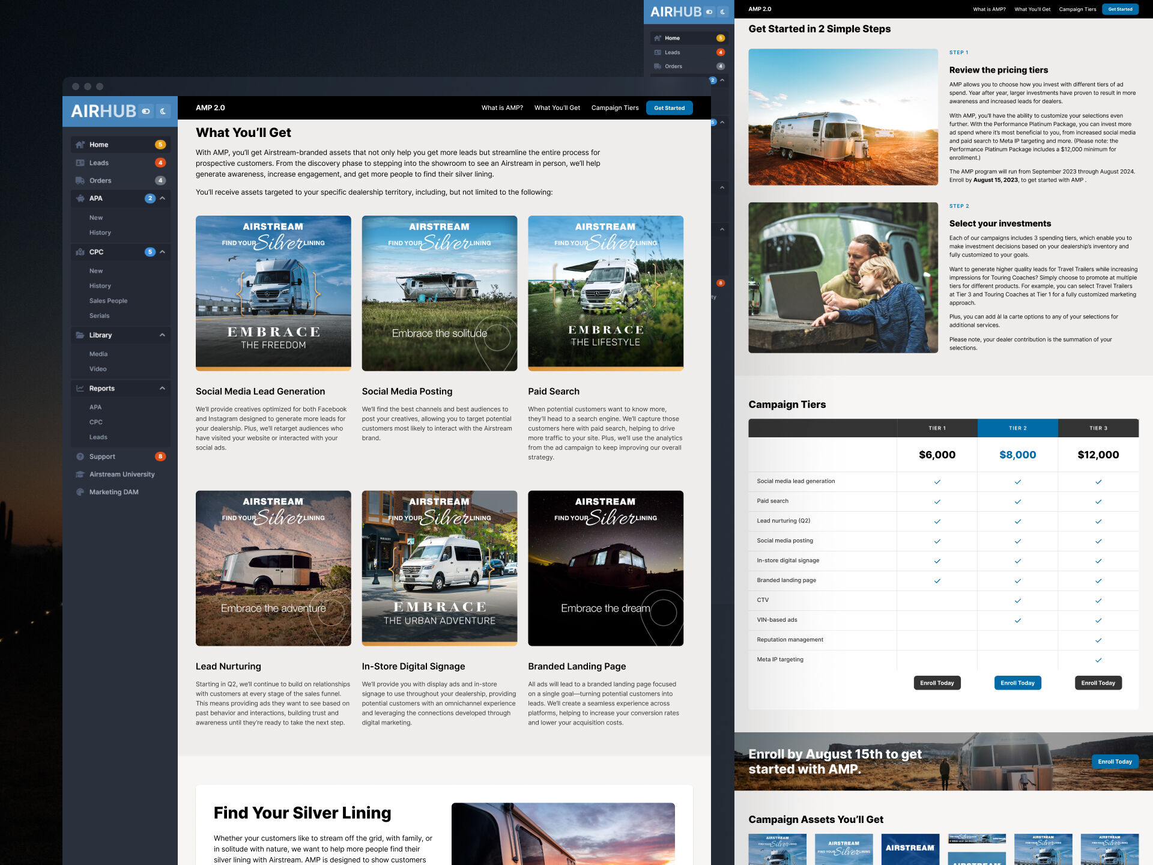This screenshot has height=865, width=1153.
Task: Open Airstream University graduation cap item
Action: click(80, 475)
